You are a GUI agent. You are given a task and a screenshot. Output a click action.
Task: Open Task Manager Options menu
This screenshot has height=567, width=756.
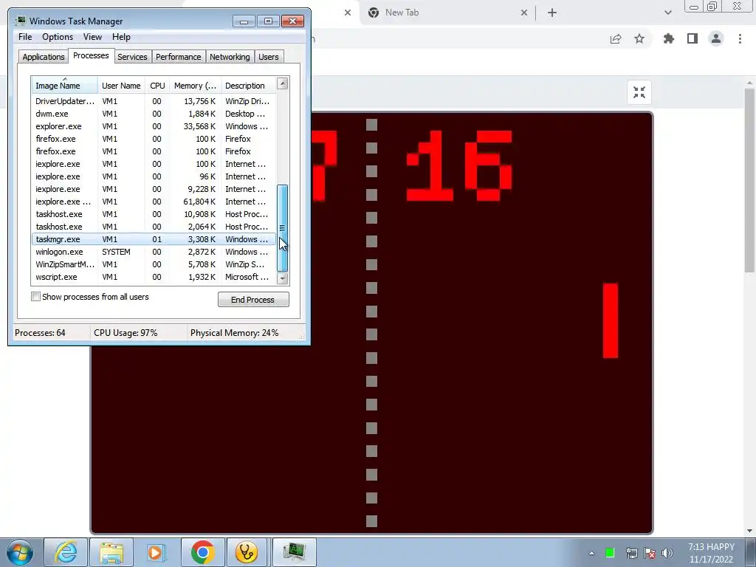(x=58, y=37)
